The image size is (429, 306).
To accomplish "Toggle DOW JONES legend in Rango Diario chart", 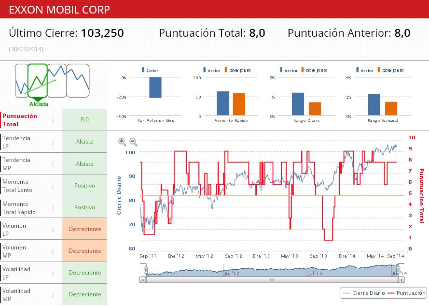I will [x=314, y=70].
